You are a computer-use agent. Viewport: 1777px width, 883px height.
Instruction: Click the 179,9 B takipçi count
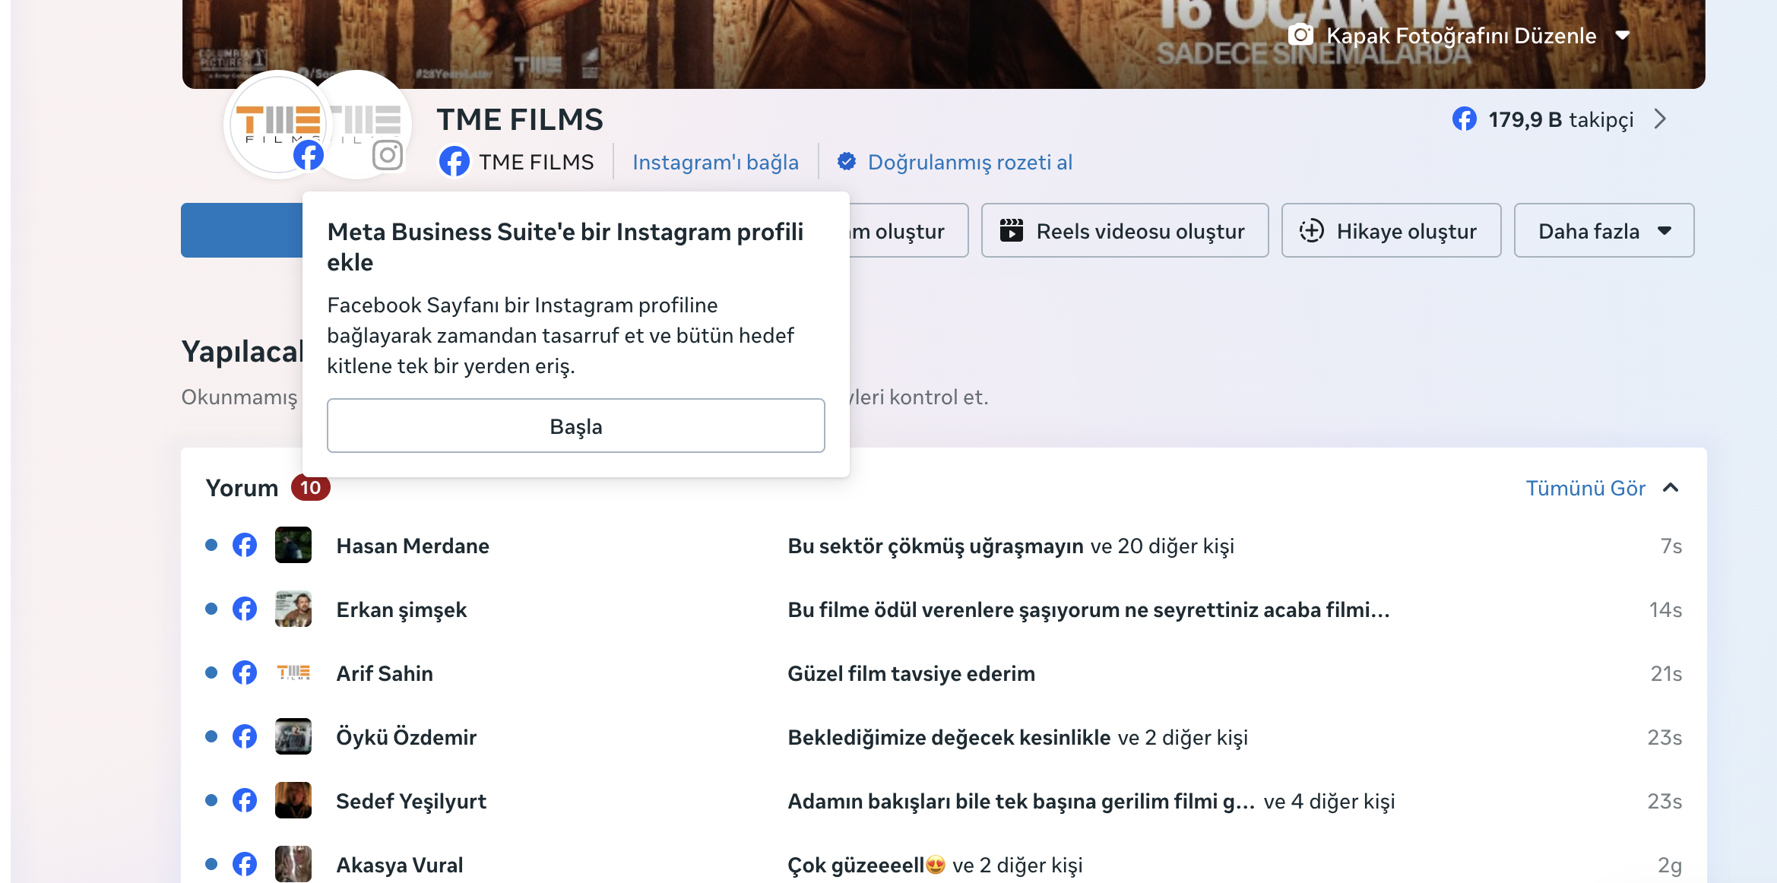tap(1560, 119)
